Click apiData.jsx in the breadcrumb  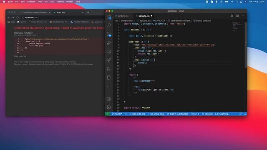tap(145, 20)
